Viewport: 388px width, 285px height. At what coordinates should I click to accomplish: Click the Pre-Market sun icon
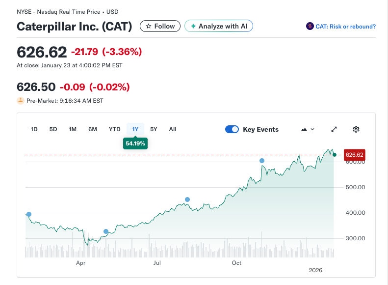pos(21,101)
